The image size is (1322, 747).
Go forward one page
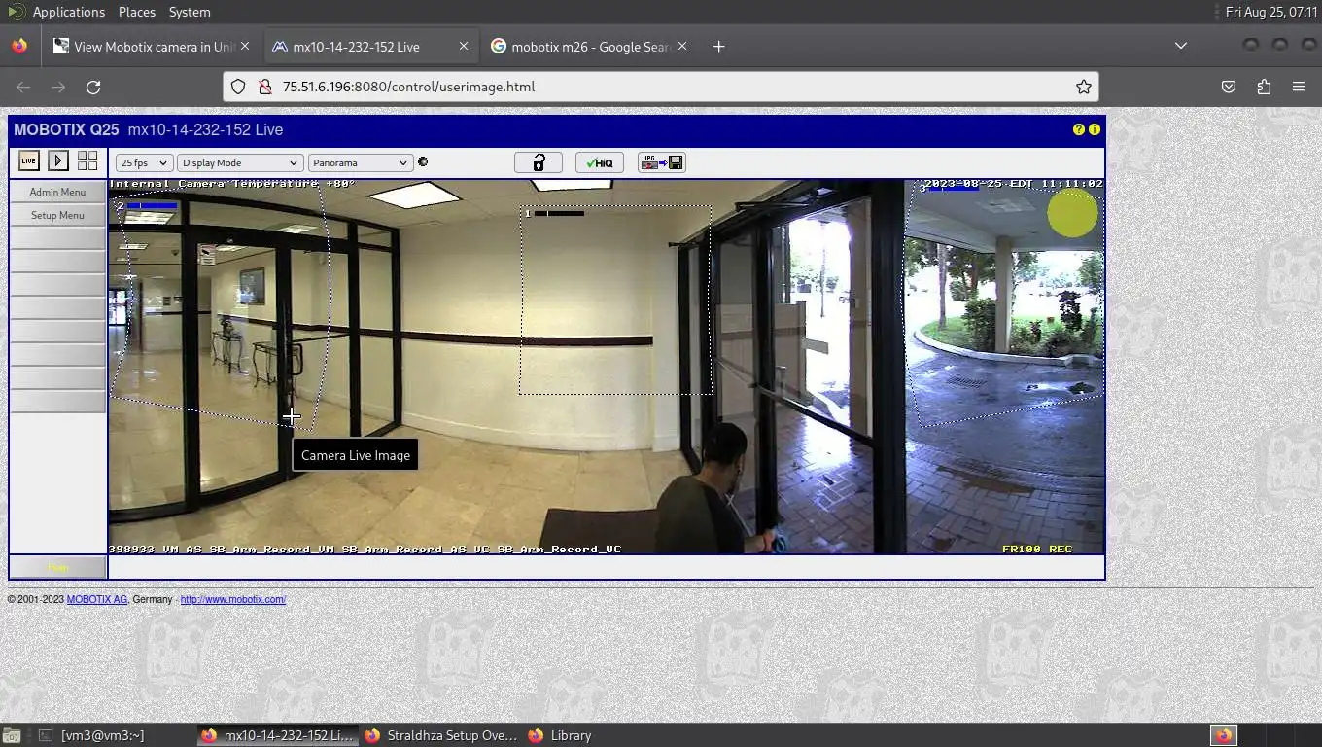[58, 87]
